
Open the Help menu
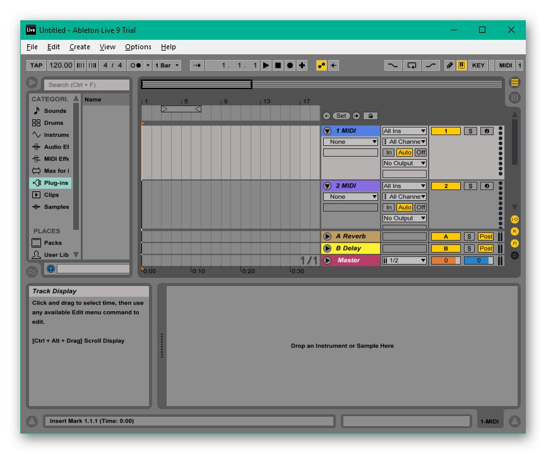tap(168, 47)
